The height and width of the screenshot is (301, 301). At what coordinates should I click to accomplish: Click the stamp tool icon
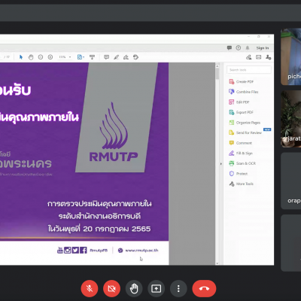pos(135,57)
